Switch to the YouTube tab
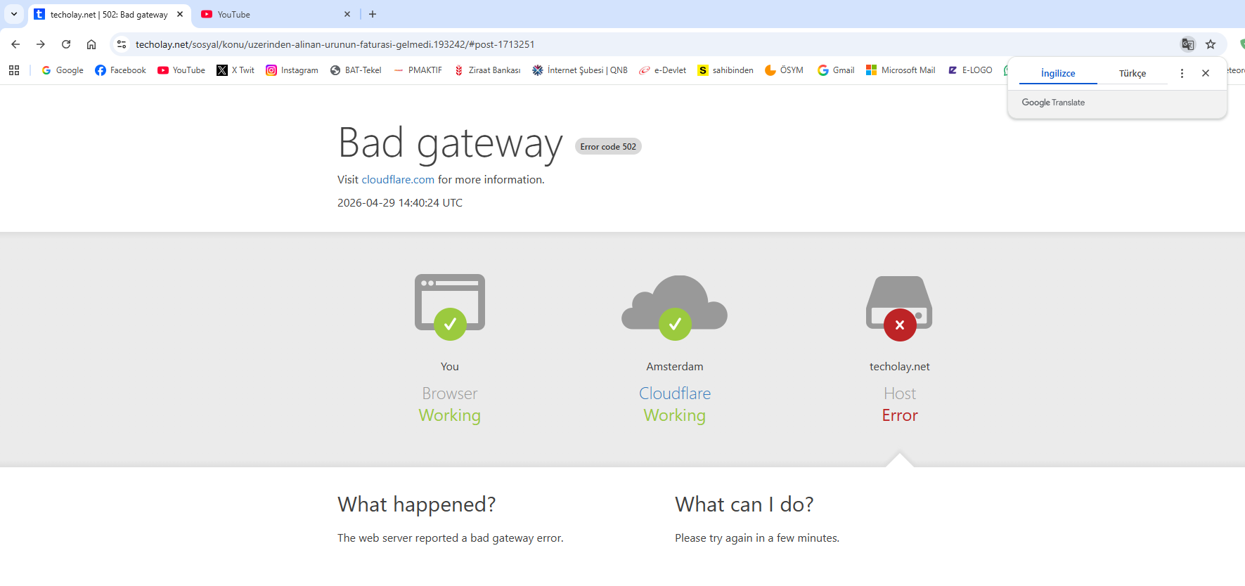This screenshot has height=586, width=1245. pos(267,14)
